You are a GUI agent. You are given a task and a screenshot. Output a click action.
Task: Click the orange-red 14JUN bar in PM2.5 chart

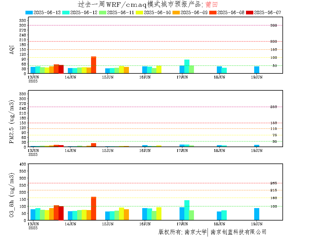(94, 145)
